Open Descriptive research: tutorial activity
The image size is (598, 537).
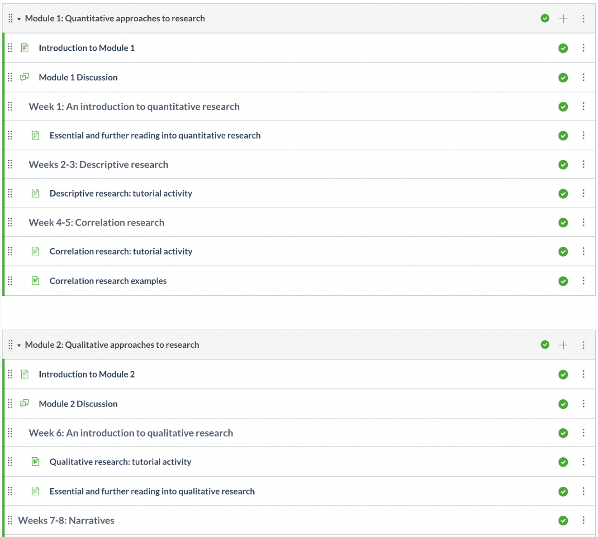tap(121, 193)
